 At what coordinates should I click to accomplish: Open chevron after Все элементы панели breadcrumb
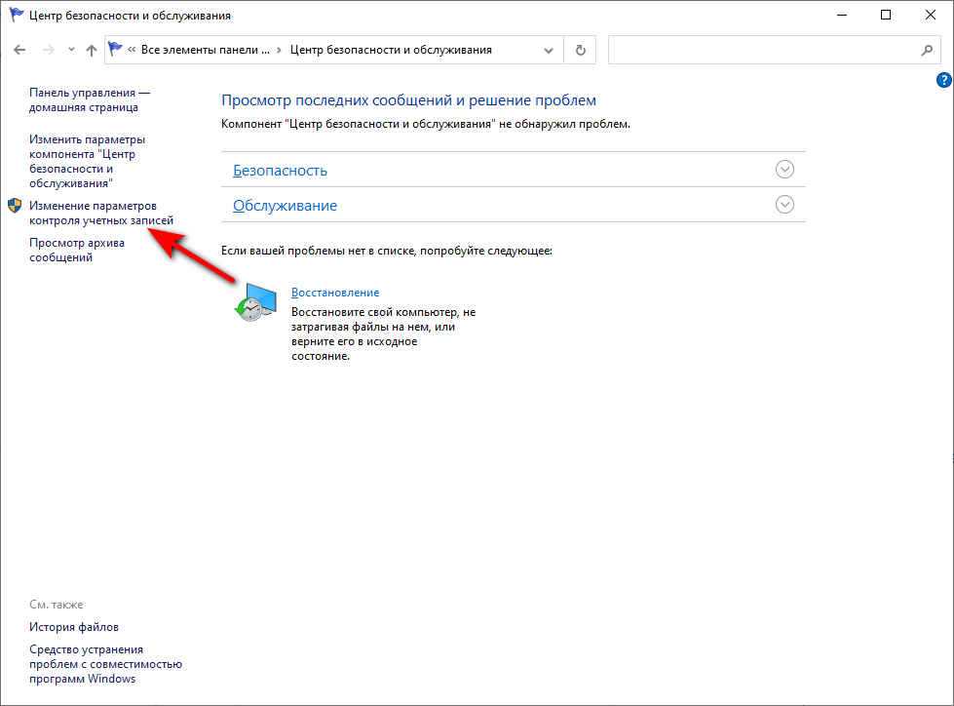pyautogui.click(x=280, y=50)
